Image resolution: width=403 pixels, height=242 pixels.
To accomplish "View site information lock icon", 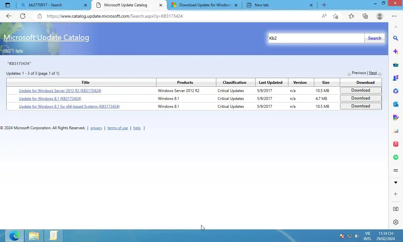I will (40, 16).
